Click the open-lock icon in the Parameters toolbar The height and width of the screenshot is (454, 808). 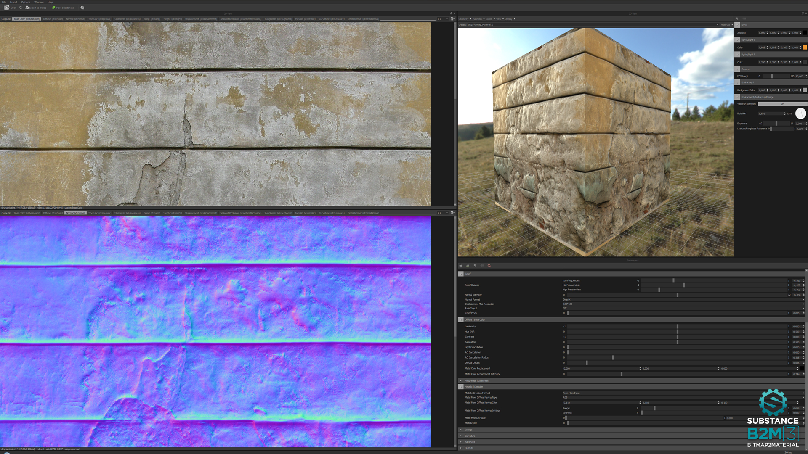460,266
